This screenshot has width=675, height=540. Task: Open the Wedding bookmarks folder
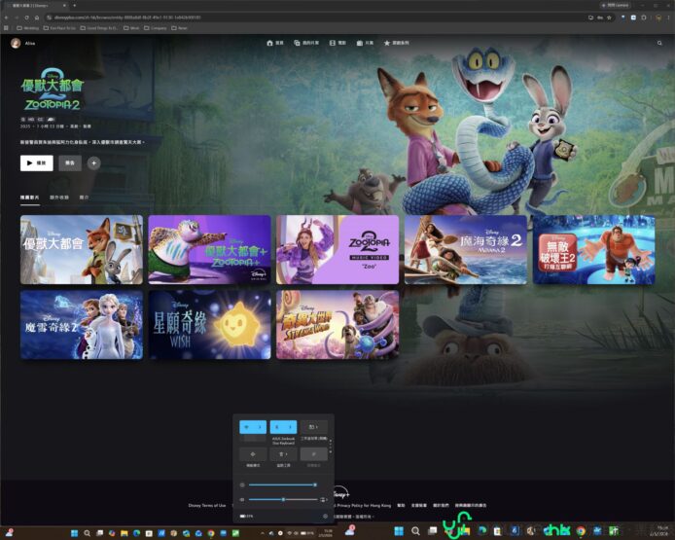click(x=28, y=28)
